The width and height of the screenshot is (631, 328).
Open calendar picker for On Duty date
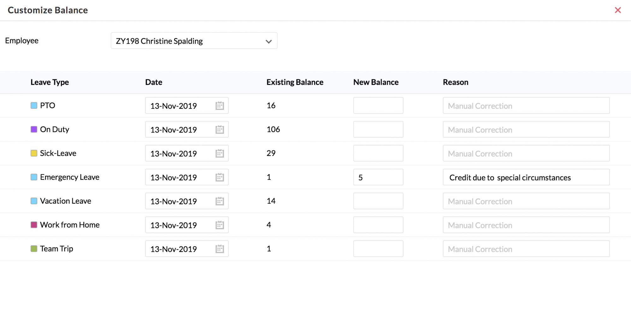coord(220,130)
